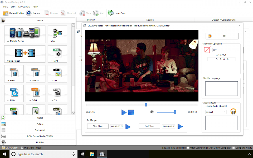Screen dimensions: 253x158
Task: Click the video category scroll down arrow
Action: 73,113
